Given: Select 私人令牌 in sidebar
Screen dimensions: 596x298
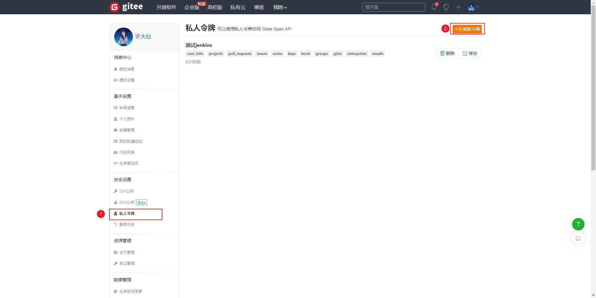Looking at the screenshot, I should pos(124,213).
